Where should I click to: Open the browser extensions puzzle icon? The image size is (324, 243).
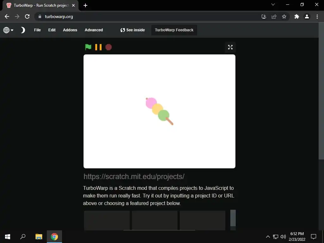point(297,16)
